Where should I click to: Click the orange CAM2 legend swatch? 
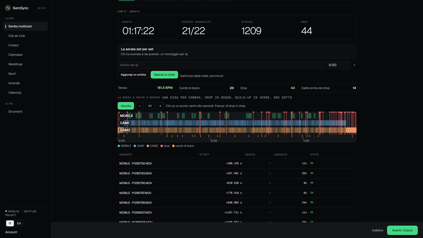(x=148, y=146)
